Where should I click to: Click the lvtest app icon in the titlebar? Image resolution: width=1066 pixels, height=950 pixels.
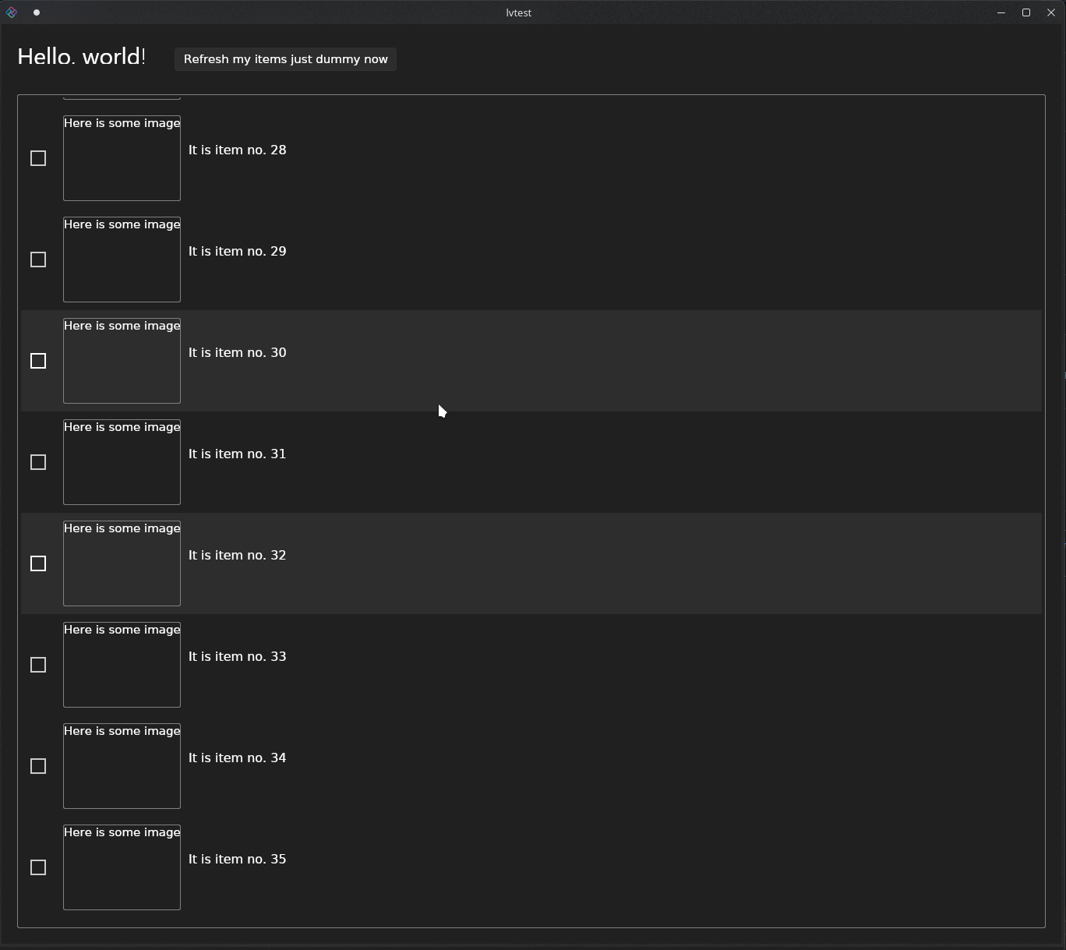tap(12, 12)
